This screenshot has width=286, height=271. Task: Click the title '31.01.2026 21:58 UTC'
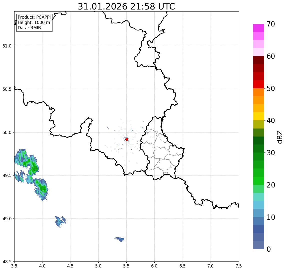(126, 6)
